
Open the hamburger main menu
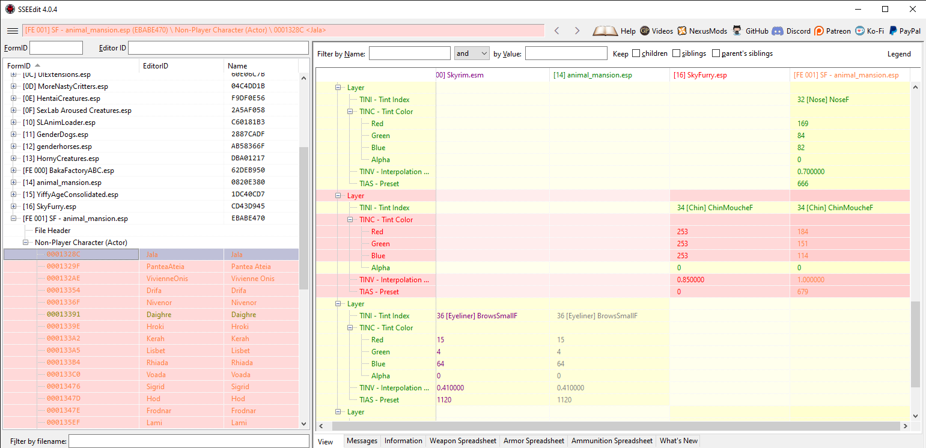coord(13,31)
